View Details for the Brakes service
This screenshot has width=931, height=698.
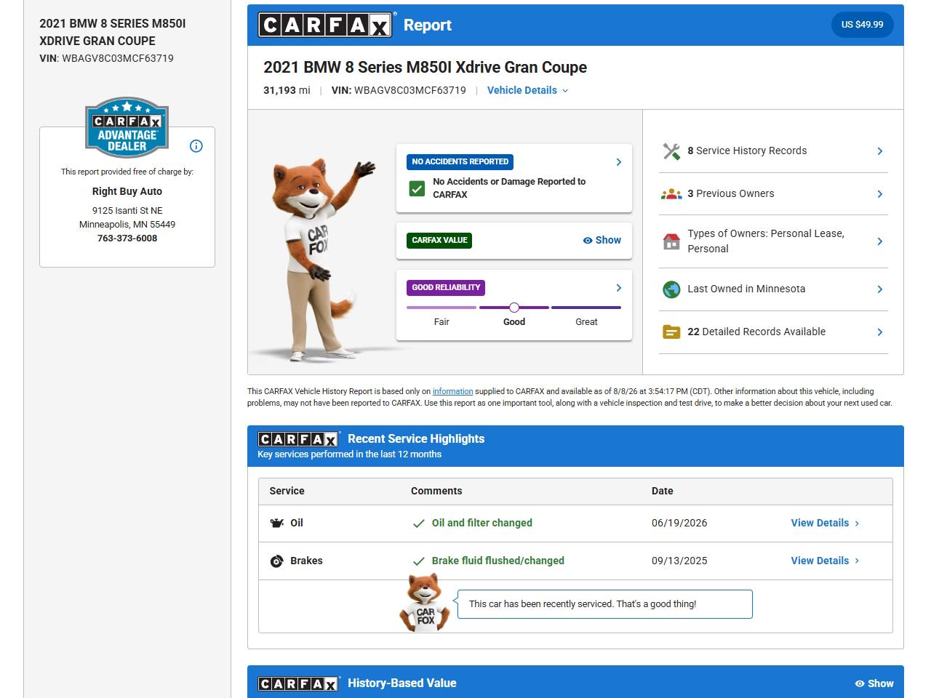coord(825,561)
